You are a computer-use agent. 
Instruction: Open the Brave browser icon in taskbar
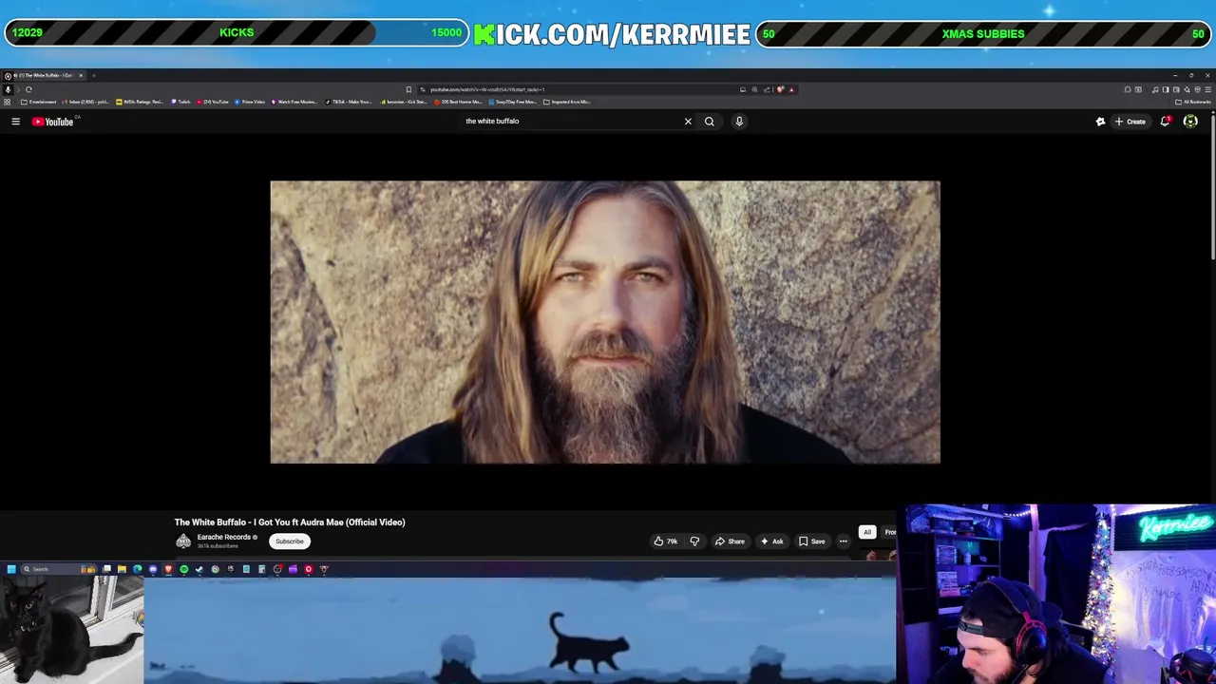(168, 569)
